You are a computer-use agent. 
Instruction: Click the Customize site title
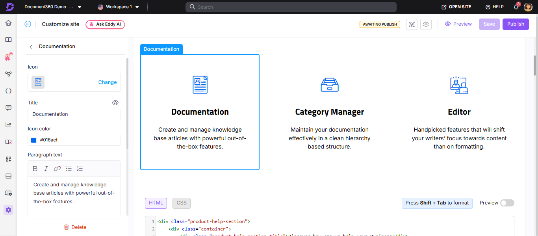61,24
